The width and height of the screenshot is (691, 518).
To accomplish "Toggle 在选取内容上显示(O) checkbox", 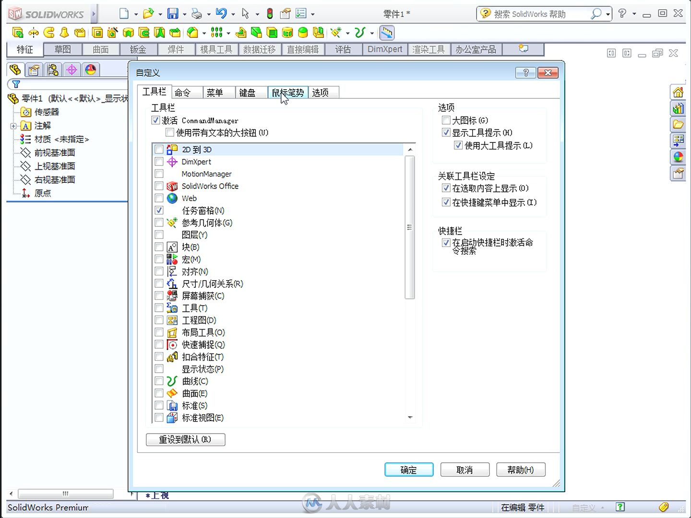I will (x=446, y=188).
